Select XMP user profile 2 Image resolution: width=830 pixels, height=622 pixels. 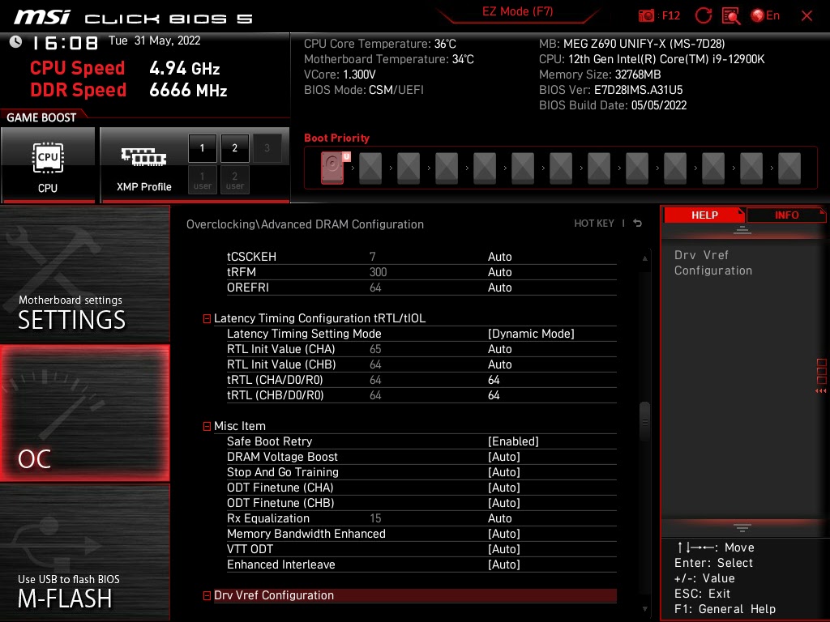click(234, 180)
